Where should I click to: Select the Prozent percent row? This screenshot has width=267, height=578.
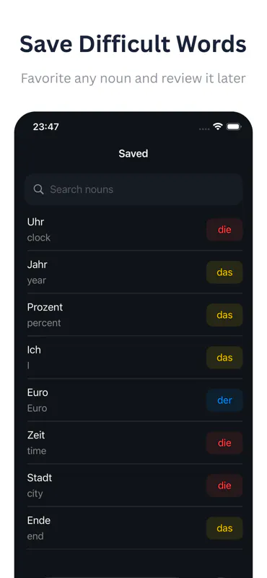pyautogui.click(x=135, y=315)
